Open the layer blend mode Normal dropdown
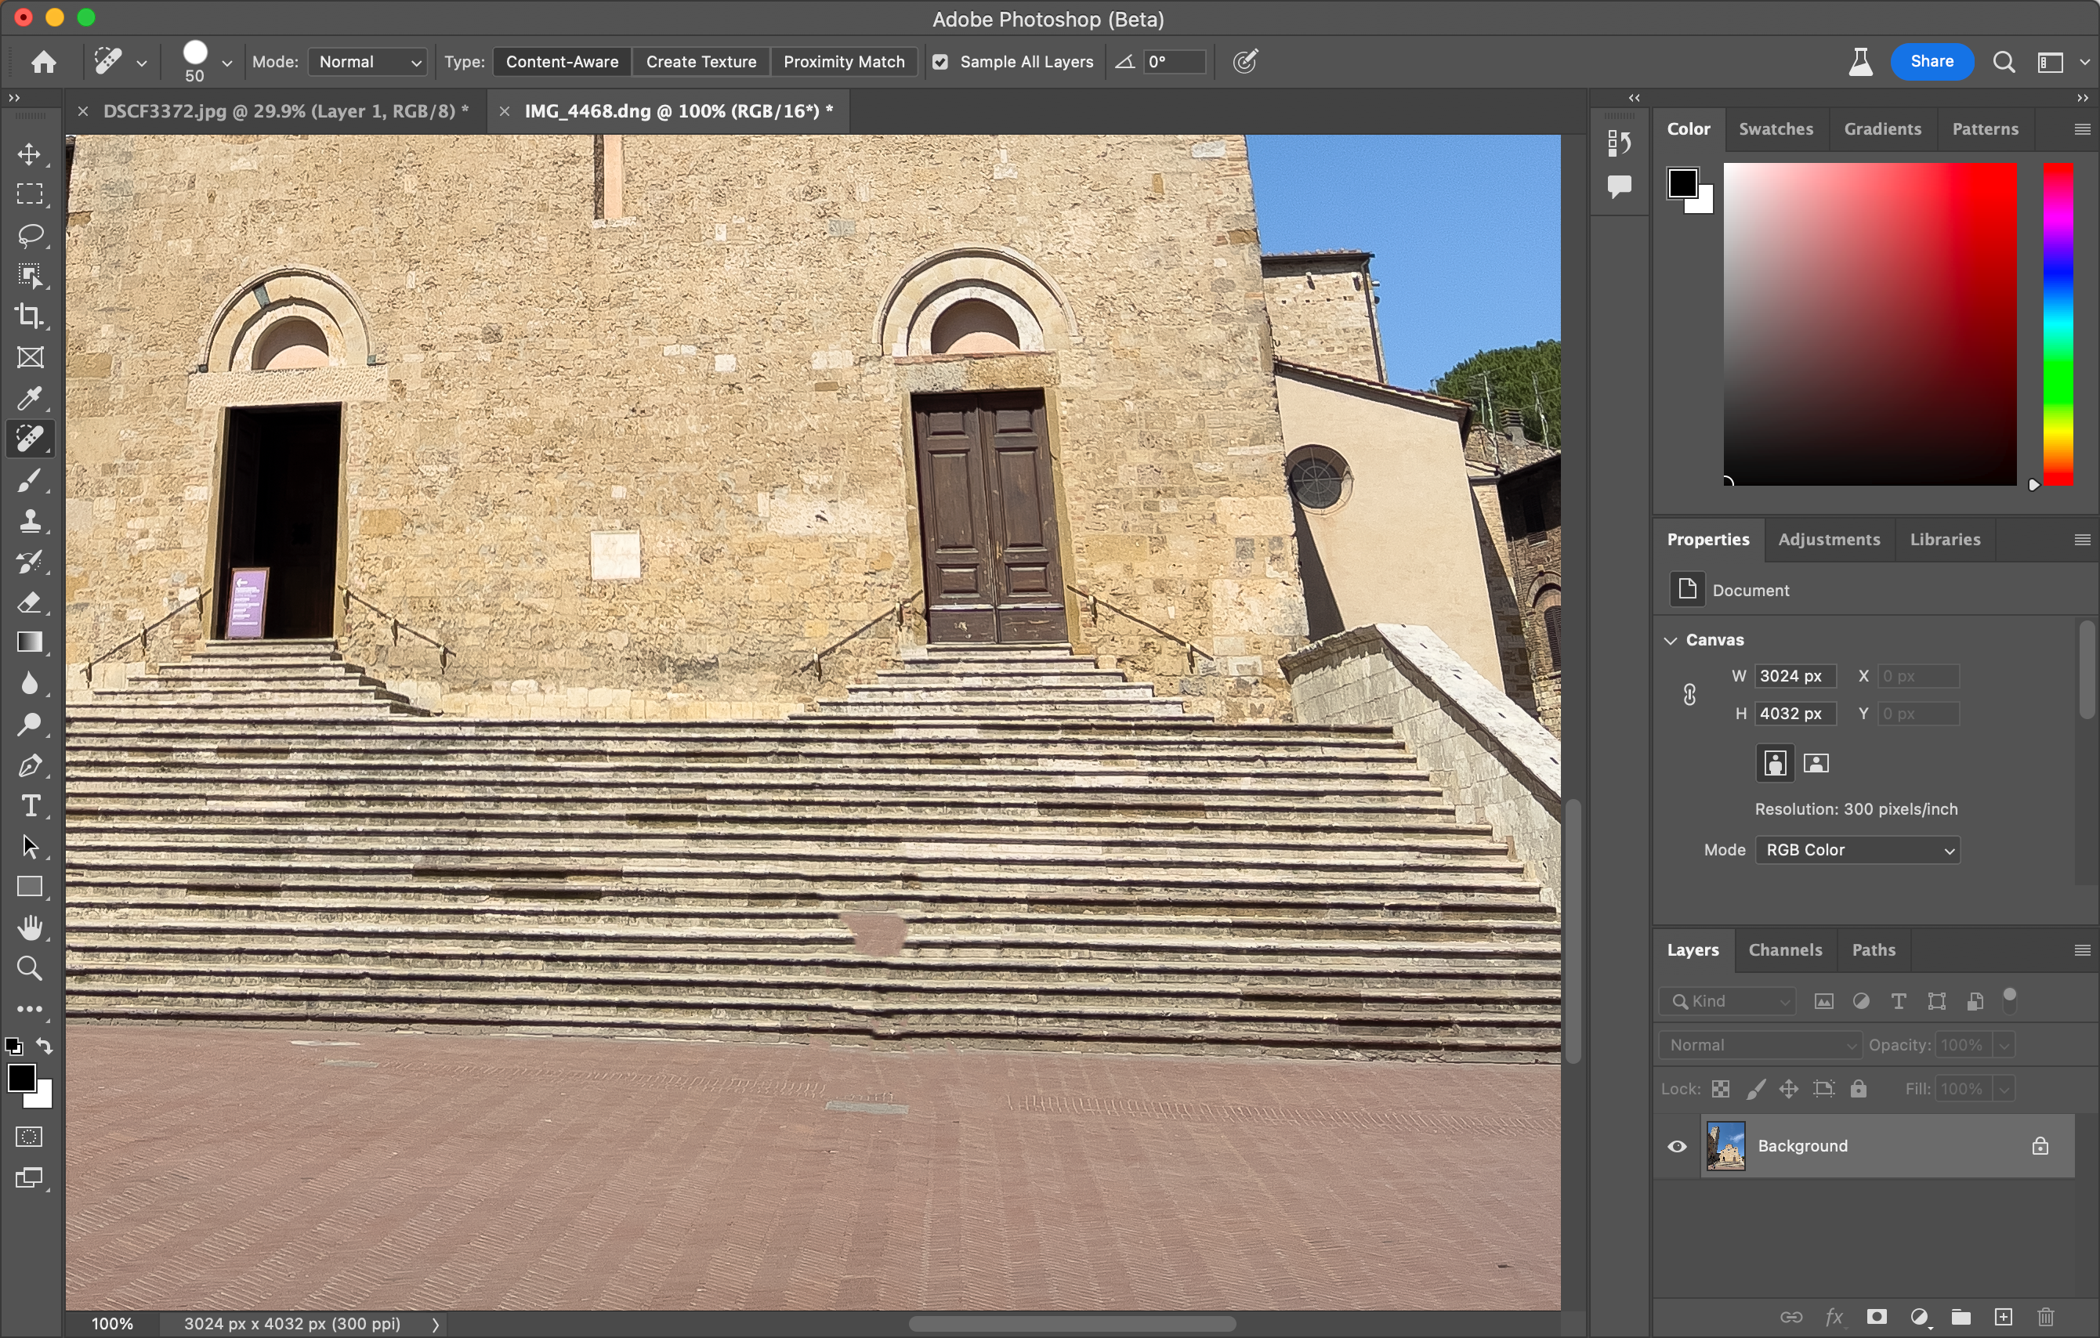The height and width of the screenshot is (1338, 2100). 1761,1045
